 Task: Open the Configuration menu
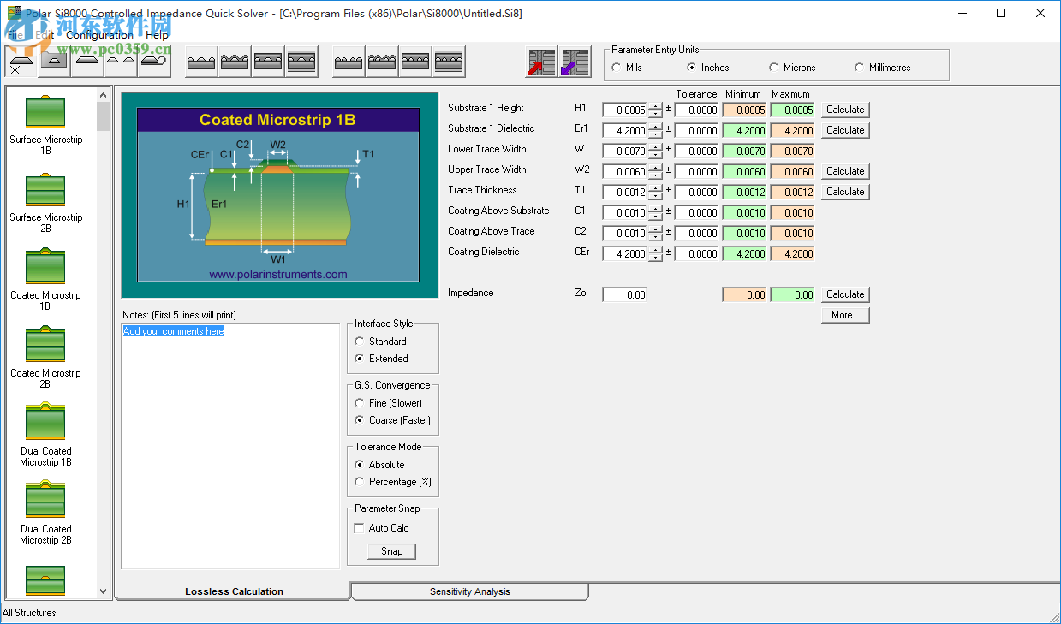(x=99, y=35)
